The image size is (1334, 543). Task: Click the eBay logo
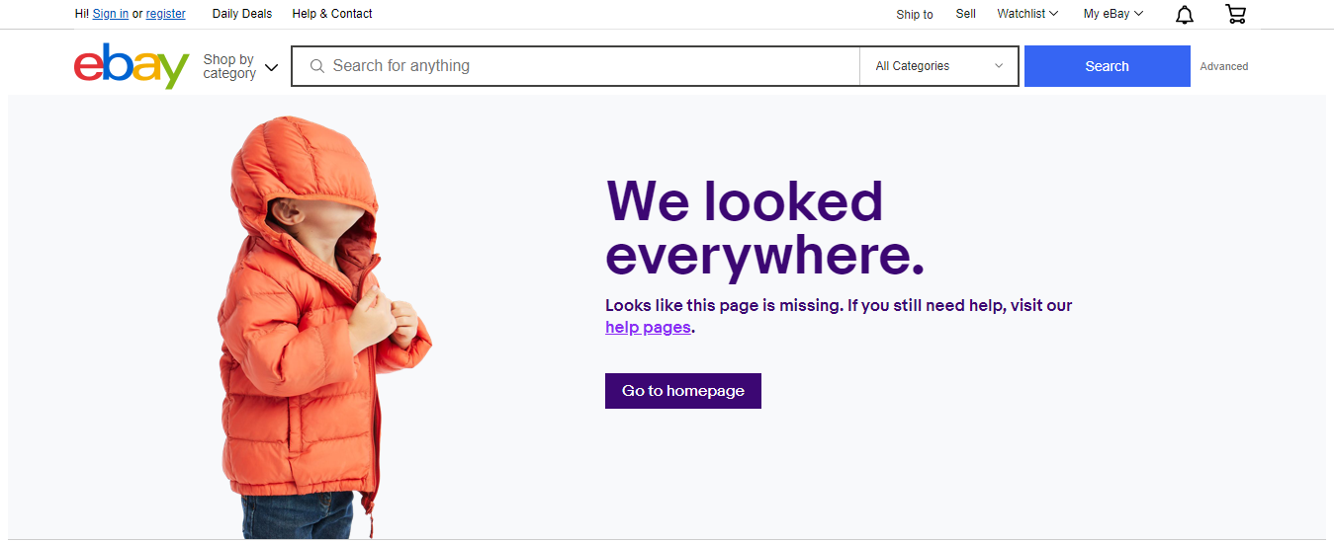point(132,66)
